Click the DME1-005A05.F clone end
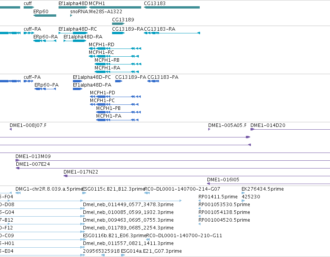Viewport: 330px width, 257px height. click(209, 129)
